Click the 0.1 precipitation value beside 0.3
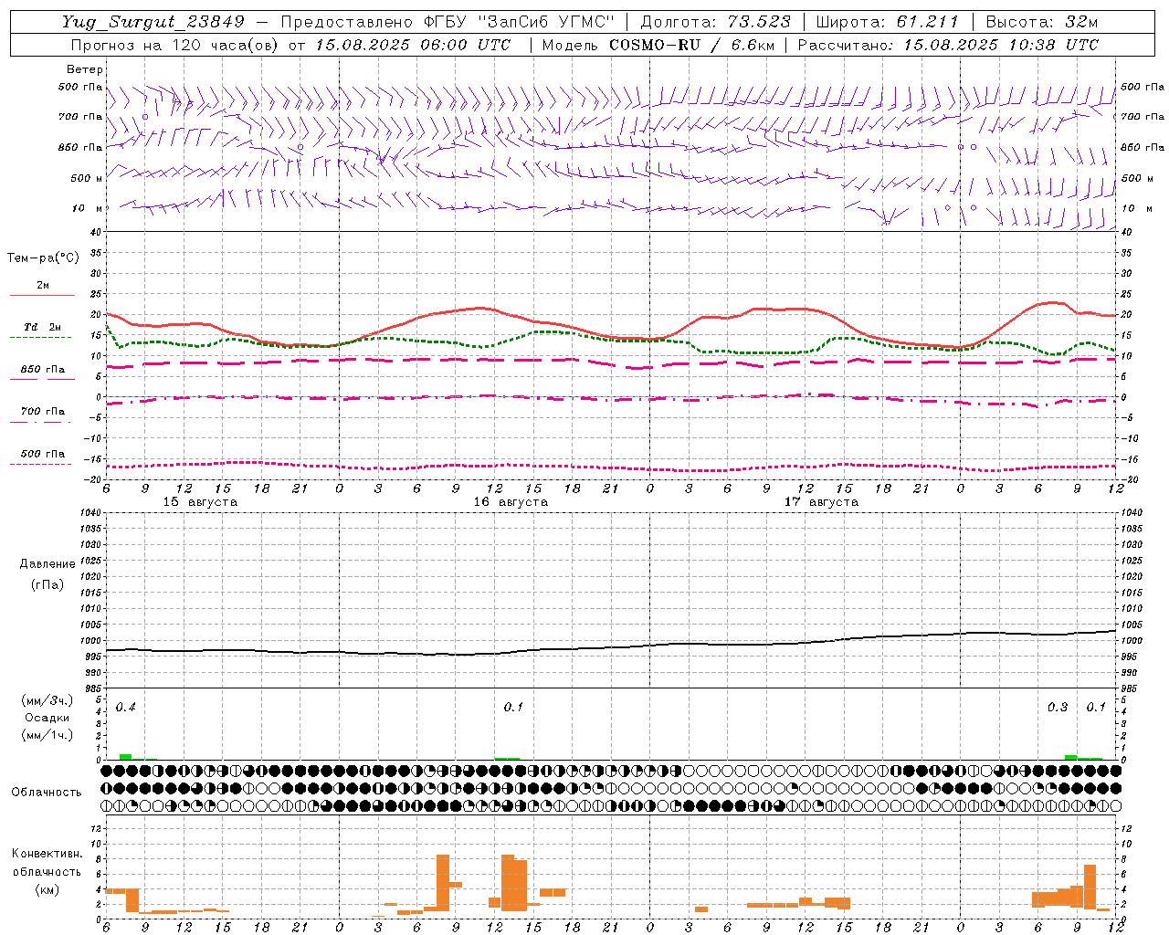Viewport: 1169px width, 935px height. [x=1096, y=708]
